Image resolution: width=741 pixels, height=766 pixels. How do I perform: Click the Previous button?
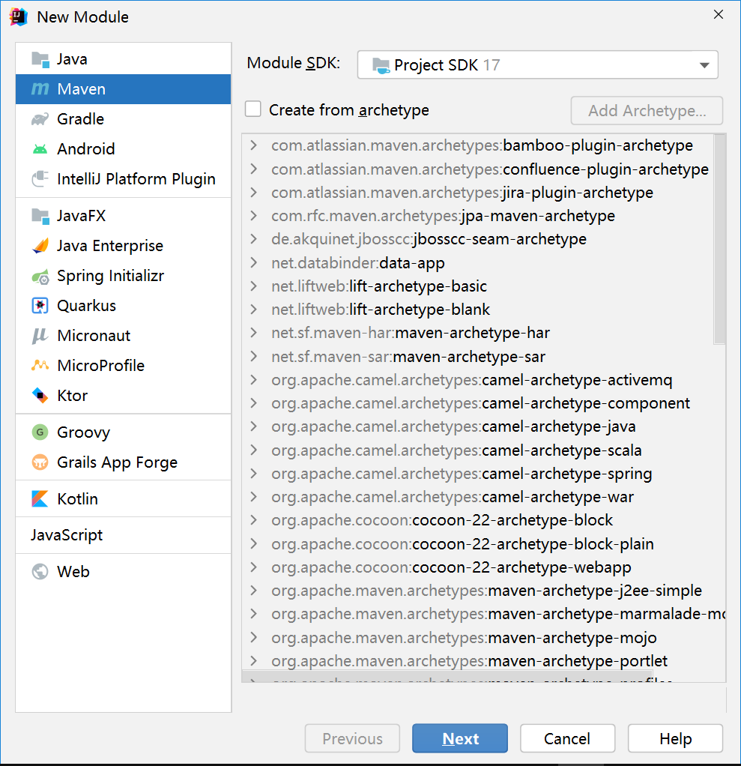point(352,738)
